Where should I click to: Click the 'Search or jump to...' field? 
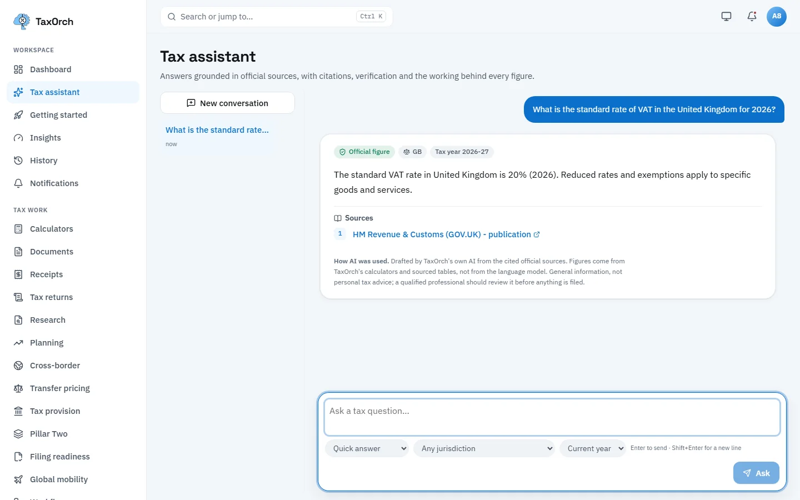click(277, 17)
